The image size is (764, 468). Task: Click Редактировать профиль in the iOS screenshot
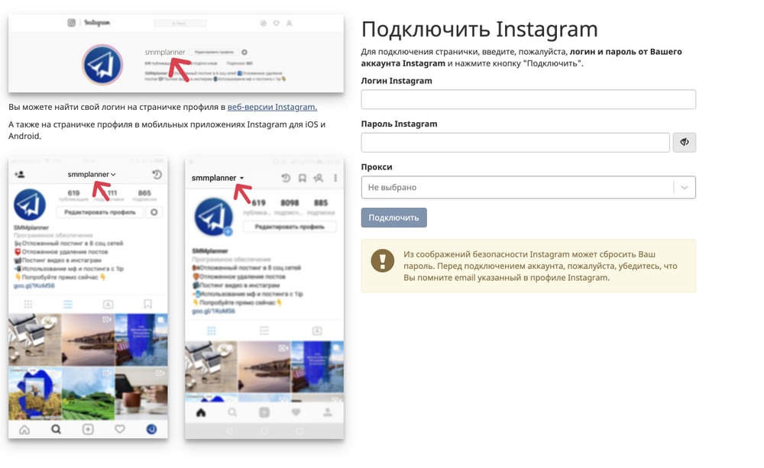pos(100,212)
